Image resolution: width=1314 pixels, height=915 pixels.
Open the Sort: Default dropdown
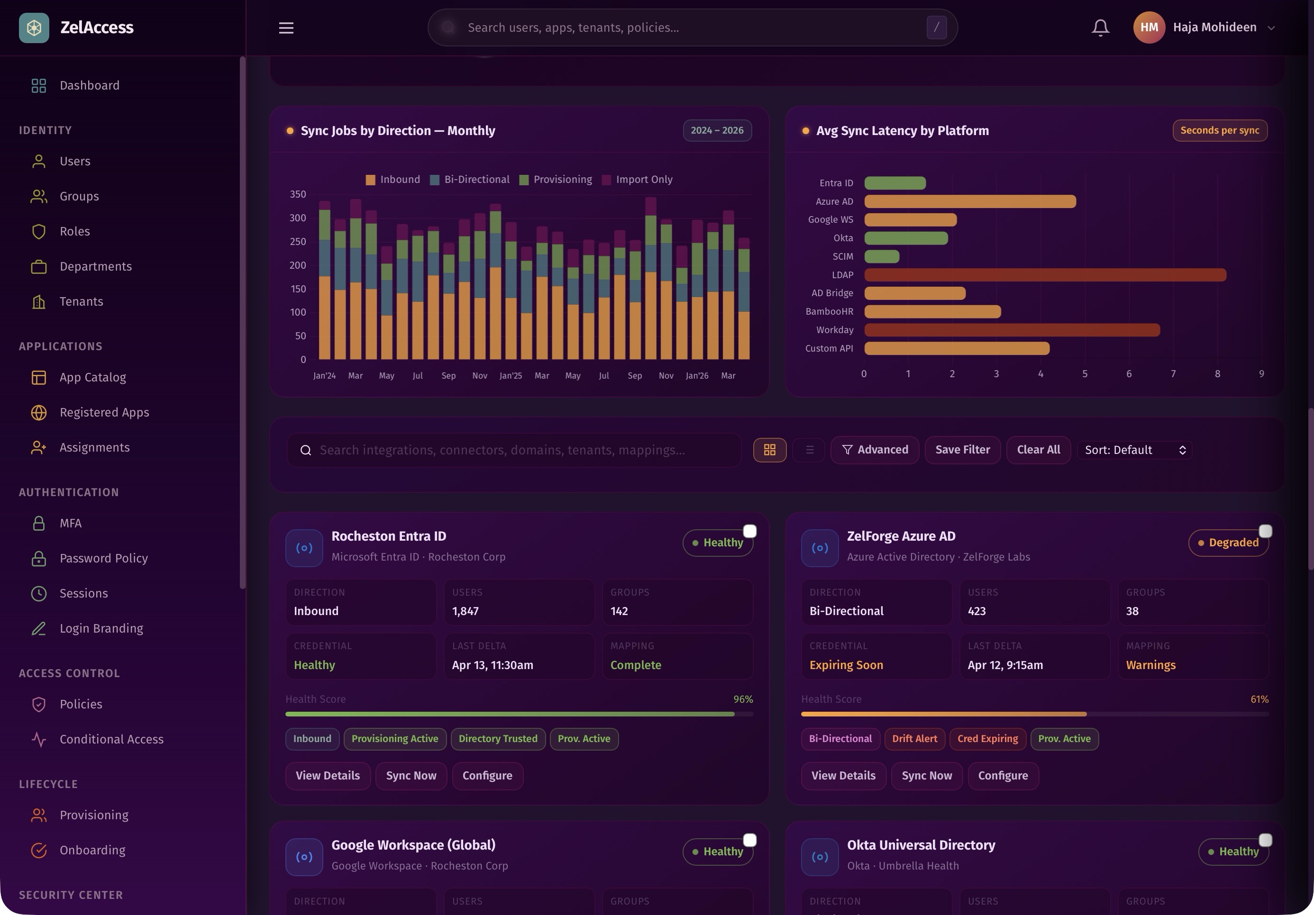coord(1134,450)
